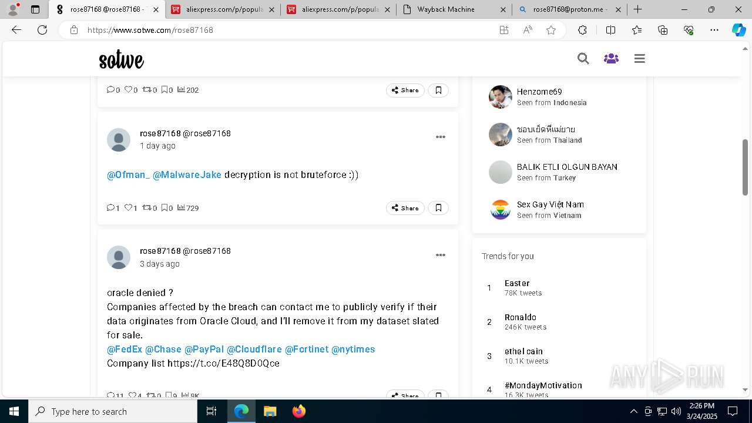Image resolution: width=752 pixels, height=423 pixels.
Task: Open the #MondayMotivation trend
Action: click(x=543, y=385)
